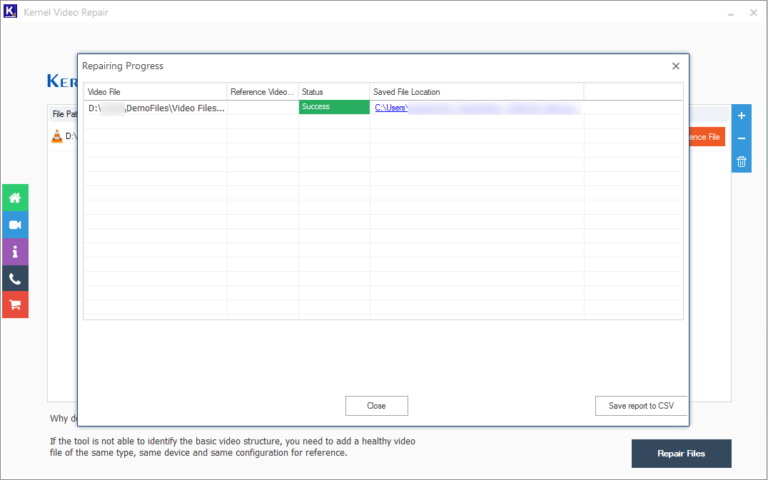Click the phone contact sidebar icon

click(x=15, y=278)
